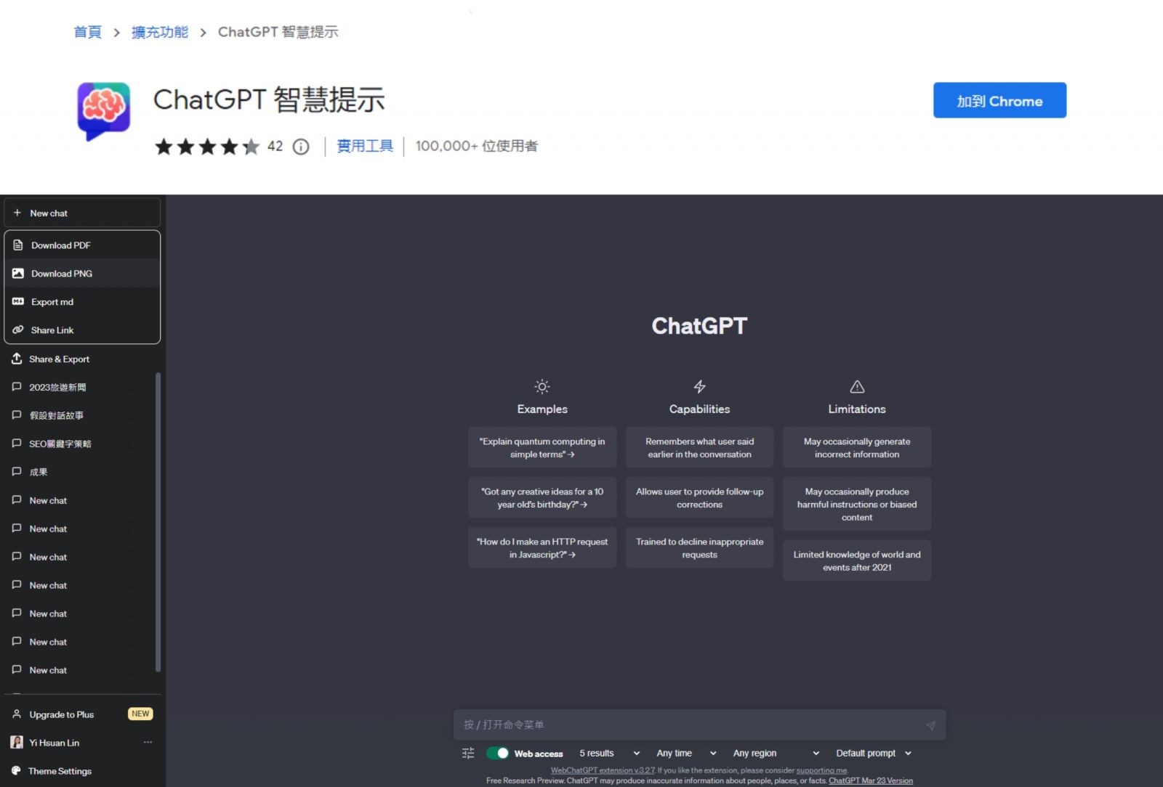Select Export md menu entry
This screenshot has height=787, width=1163.
click(x=82, y=301)
